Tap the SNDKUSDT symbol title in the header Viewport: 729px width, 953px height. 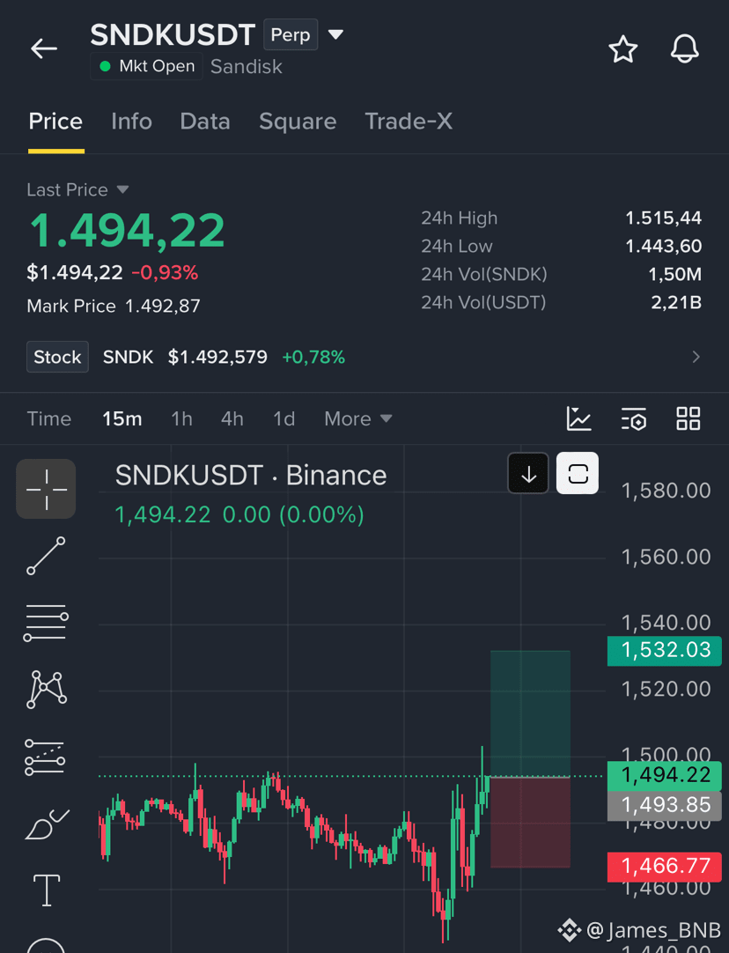(173, 34)
